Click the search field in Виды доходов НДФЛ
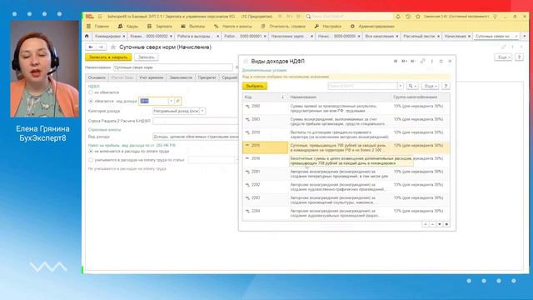Image resolution: width=533 pixels, height=300 pixels. [x=362, y=86]
